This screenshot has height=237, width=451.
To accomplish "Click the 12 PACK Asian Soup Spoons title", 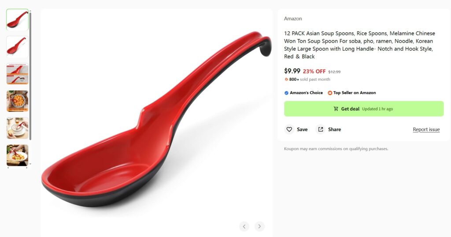I will [359, 45].
